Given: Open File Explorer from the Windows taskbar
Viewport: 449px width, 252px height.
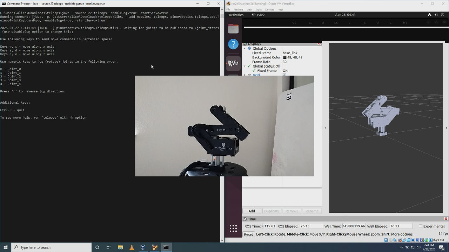Looking at the screenshot, I should click(120, 247).
